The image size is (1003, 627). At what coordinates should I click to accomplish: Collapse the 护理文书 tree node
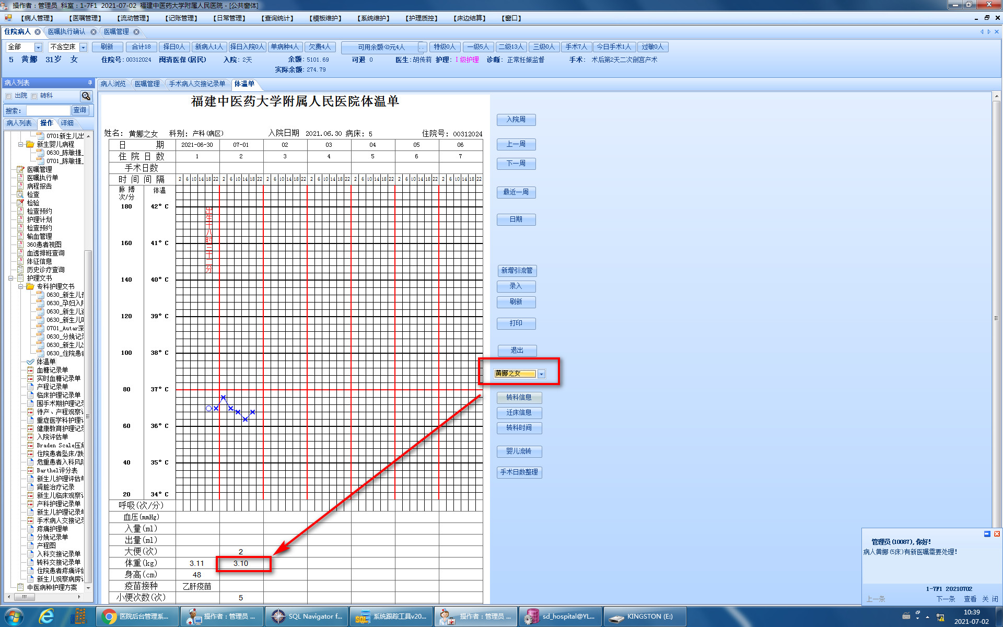[11, 278]
